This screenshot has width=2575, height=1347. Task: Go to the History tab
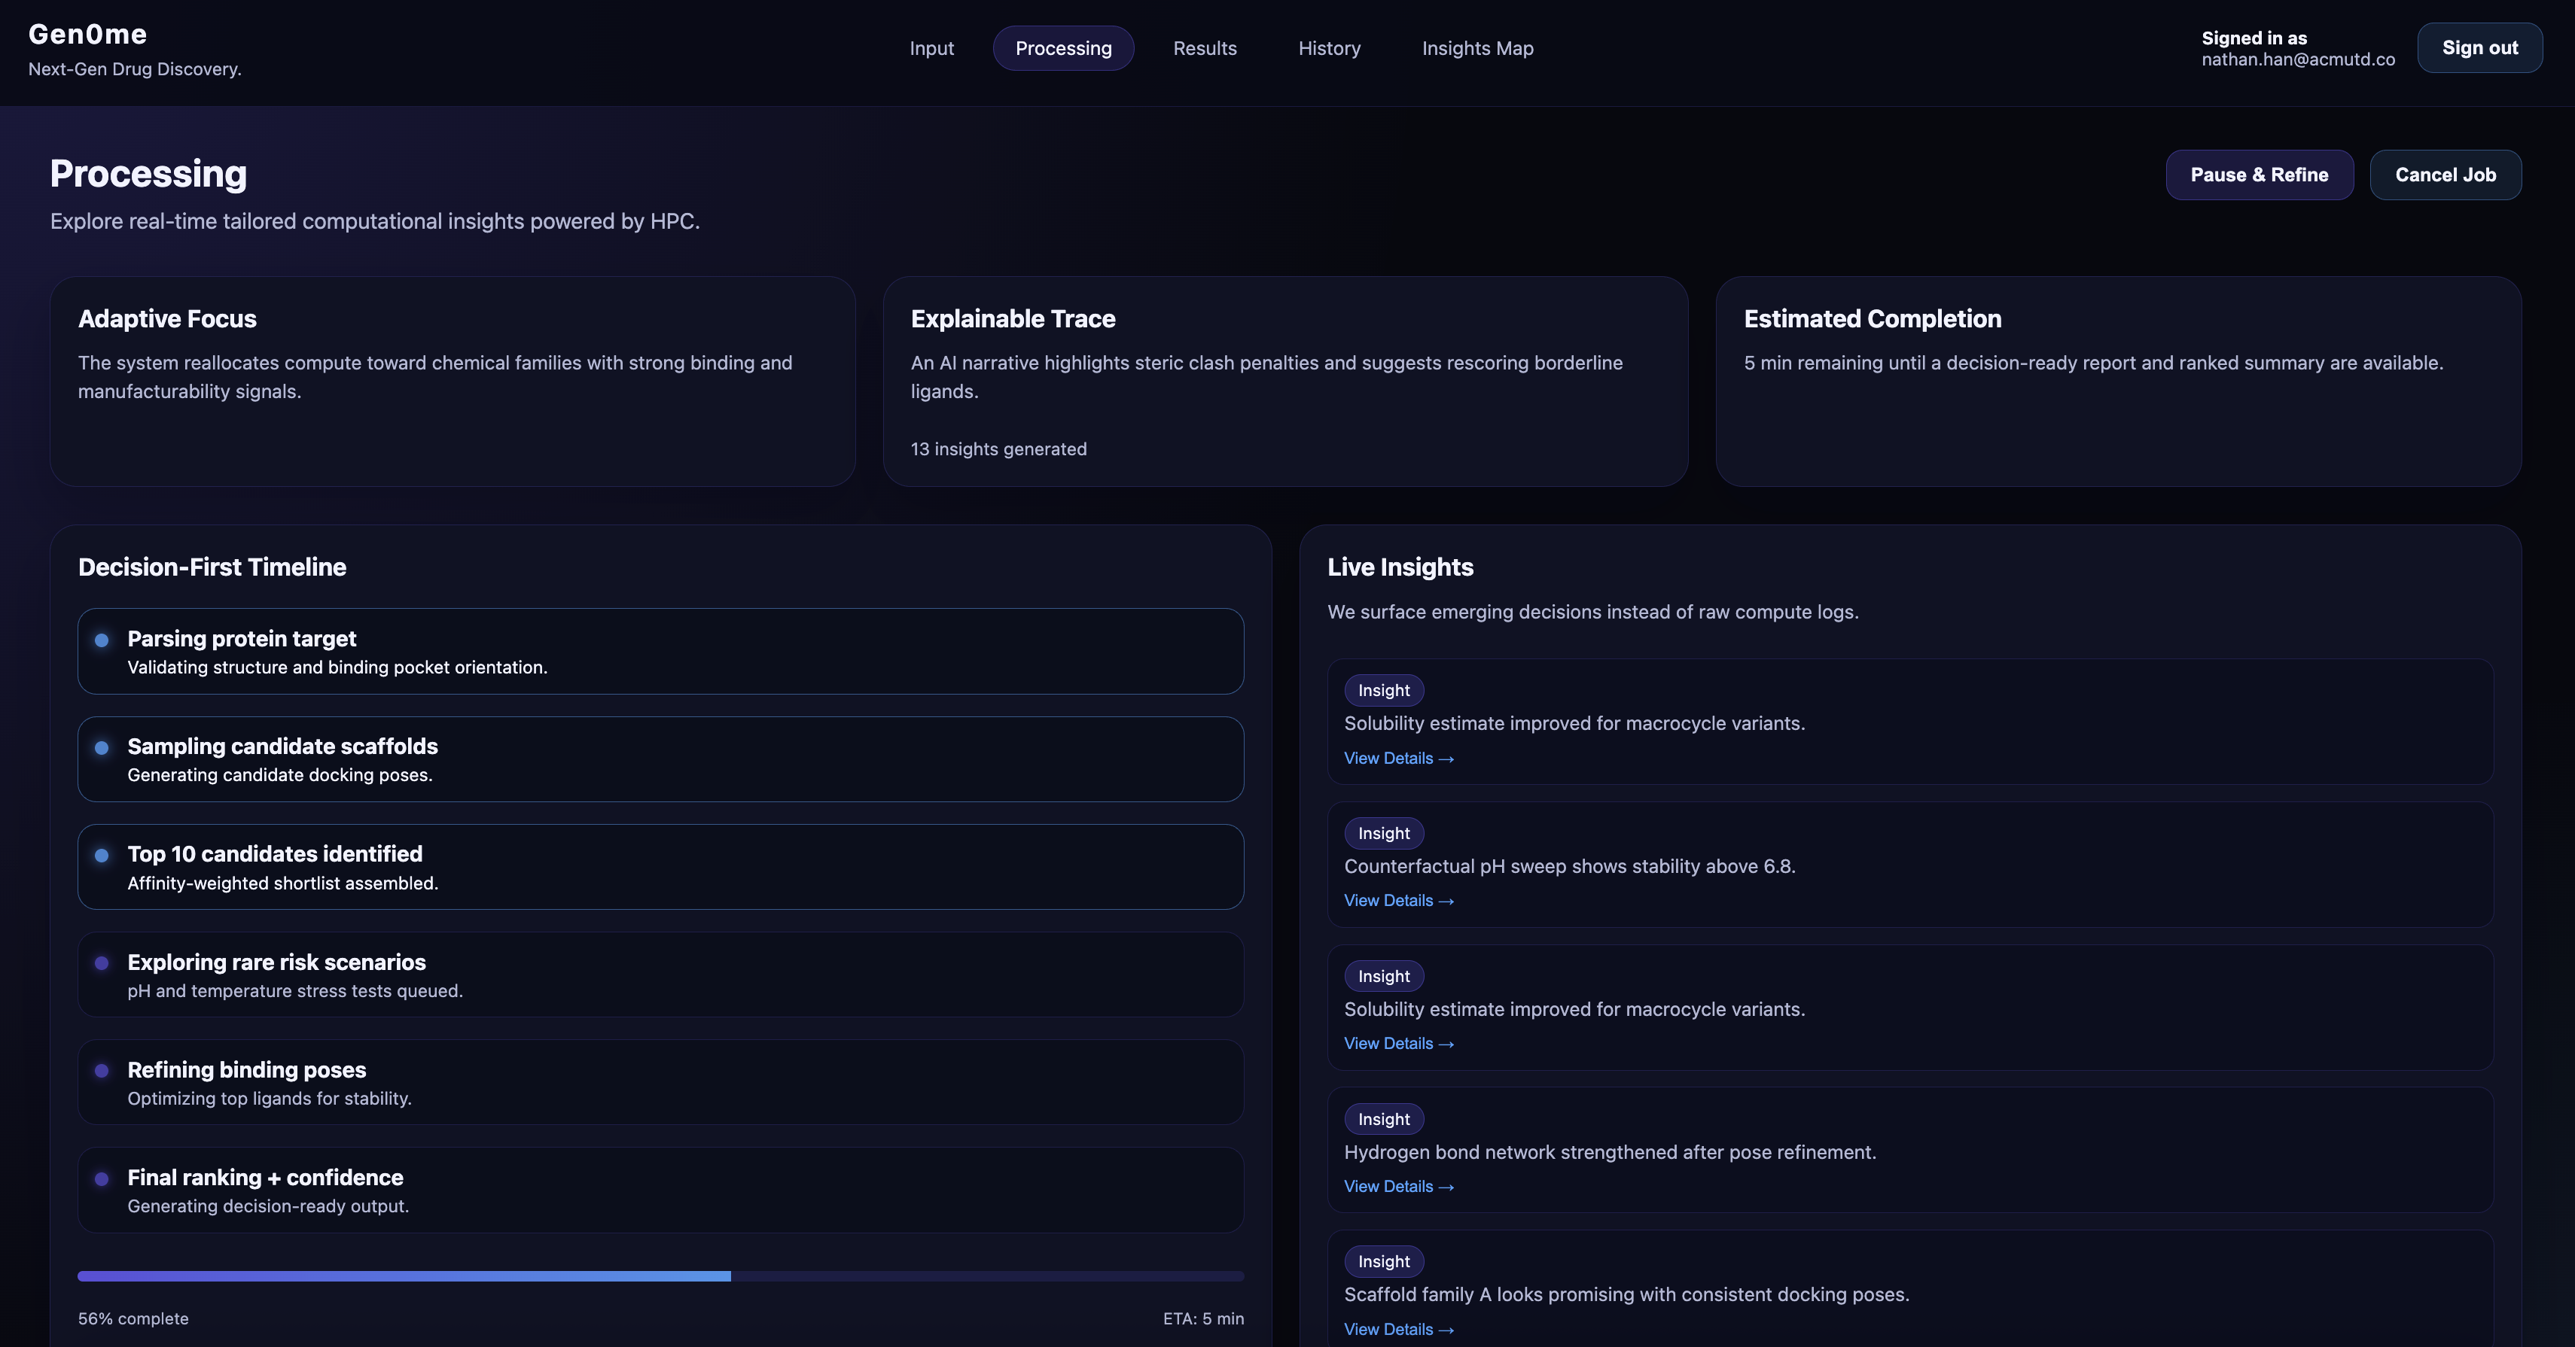[x=1328, y=48]
